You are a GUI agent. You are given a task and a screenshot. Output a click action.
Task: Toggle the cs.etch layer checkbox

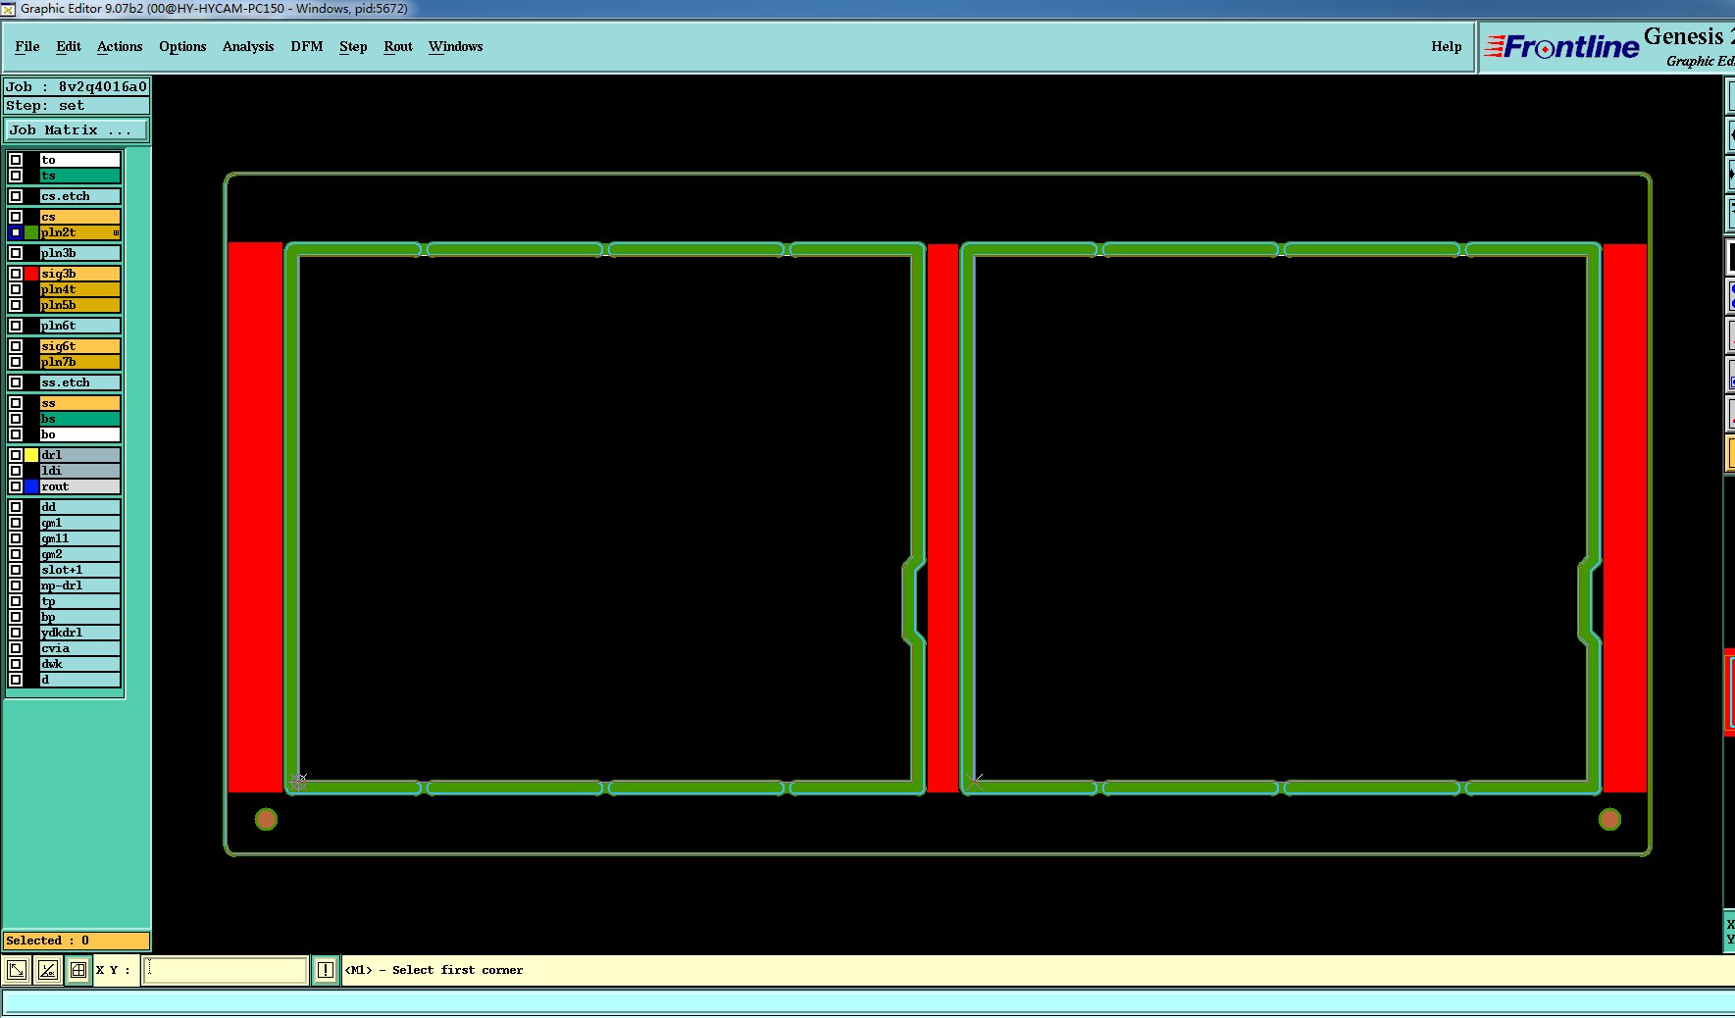[16, 196]
